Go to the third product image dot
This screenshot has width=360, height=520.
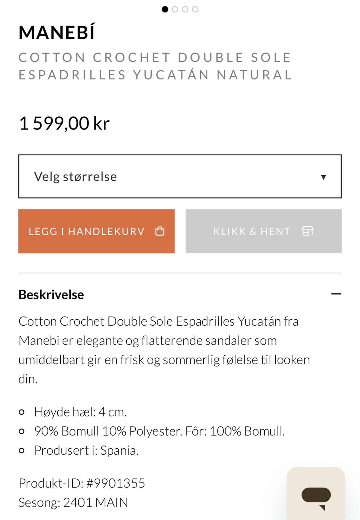(185, 9)
